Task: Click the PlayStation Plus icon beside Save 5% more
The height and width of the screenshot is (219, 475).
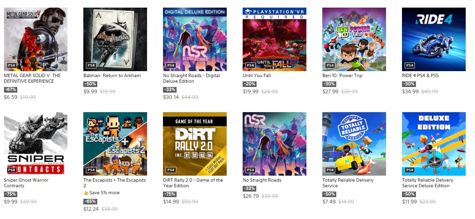Action: (x=86, y=193)
